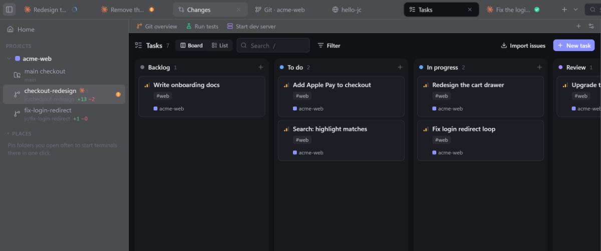This screenshot has height=251, width=601.
Task: Click the Tasks checklist icon in header
Action: [x=139, y=45]
